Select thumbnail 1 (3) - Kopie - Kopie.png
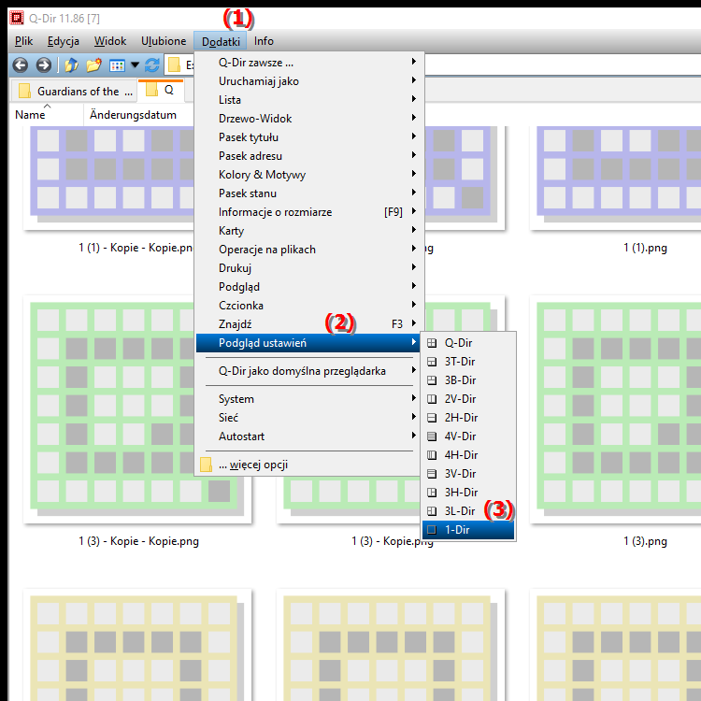Image resolution: width=701 pixels, height=701 pixels. click(137, 409)
